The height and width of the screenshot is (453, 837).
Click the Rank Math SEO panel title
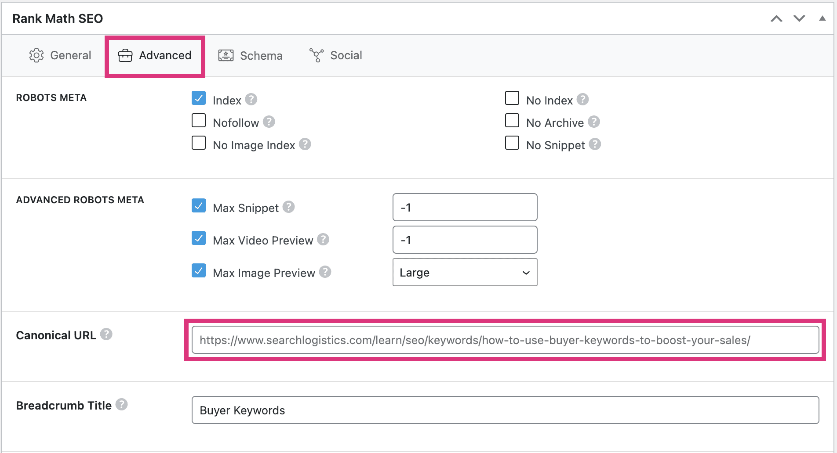tap(58, 18)
